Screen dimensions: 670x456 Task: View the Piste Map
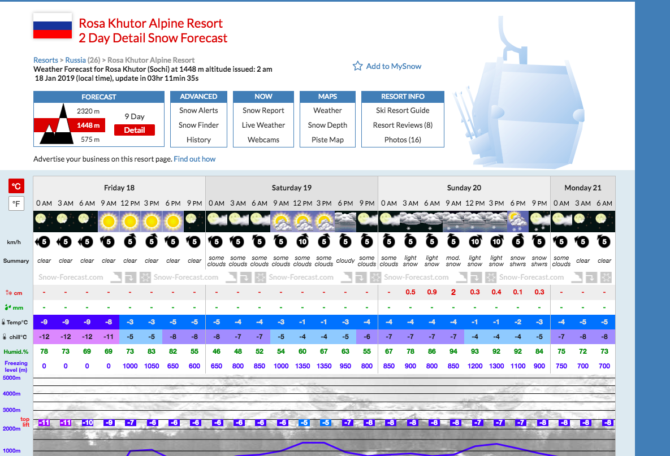[328, 140]
